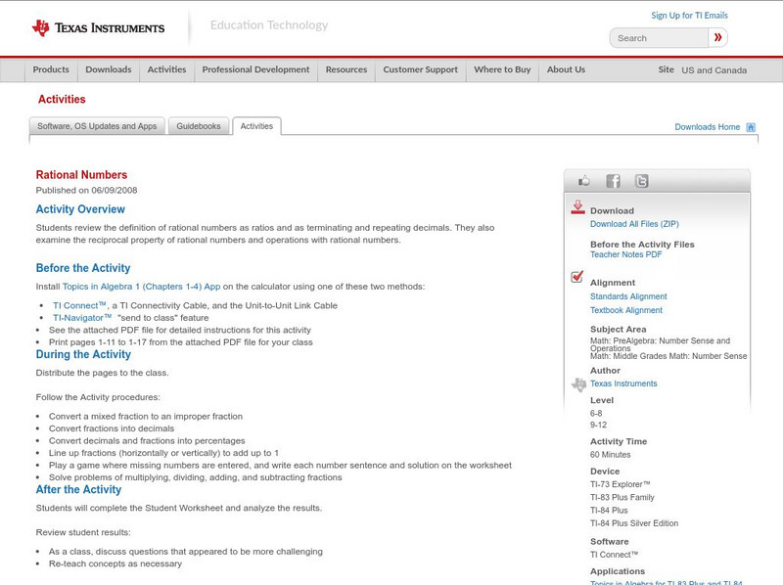
Task: Open the Products menu
Action: [51, 69]
